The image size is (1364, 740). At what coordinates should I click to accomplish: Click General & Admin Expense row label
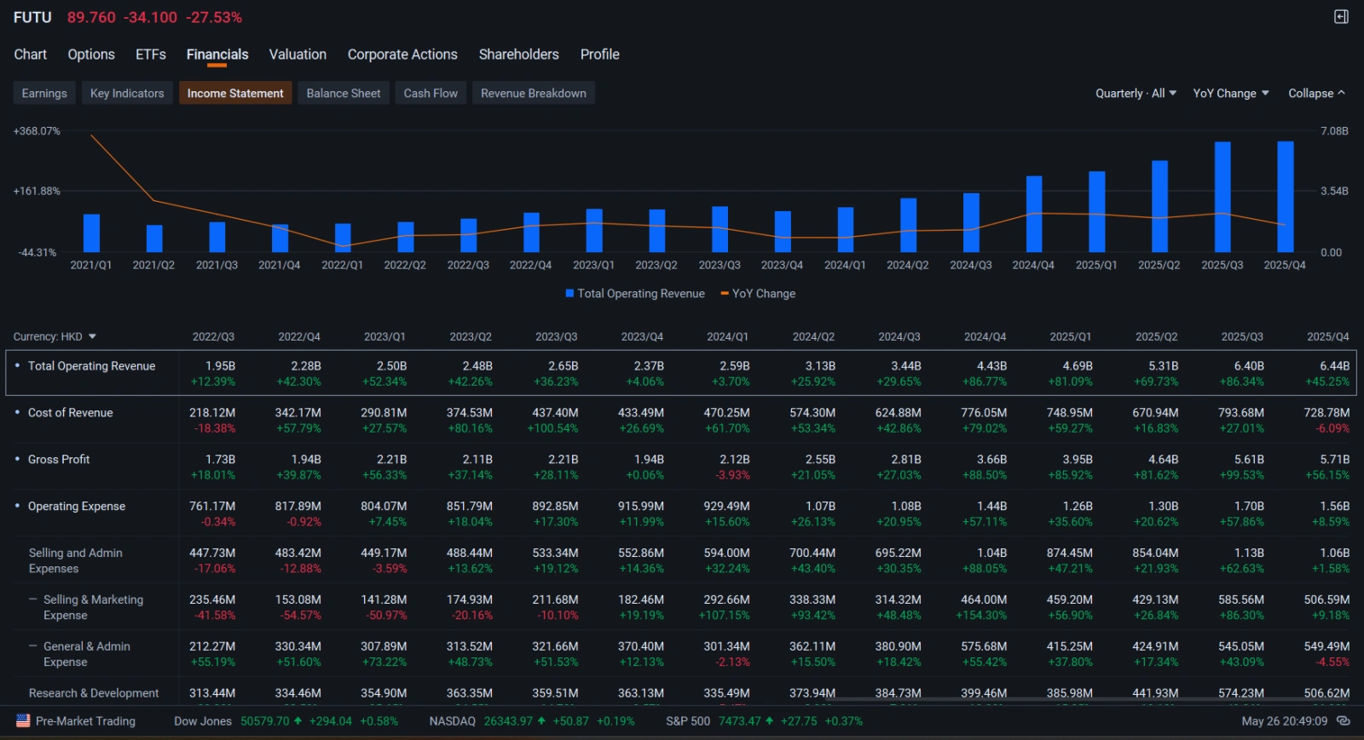point(87,654)
